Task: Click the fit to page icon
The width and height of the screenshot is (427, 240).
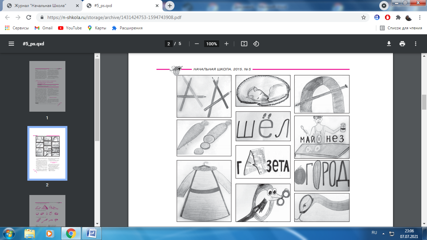Action: pyautogui.click(x=244, y=44)
